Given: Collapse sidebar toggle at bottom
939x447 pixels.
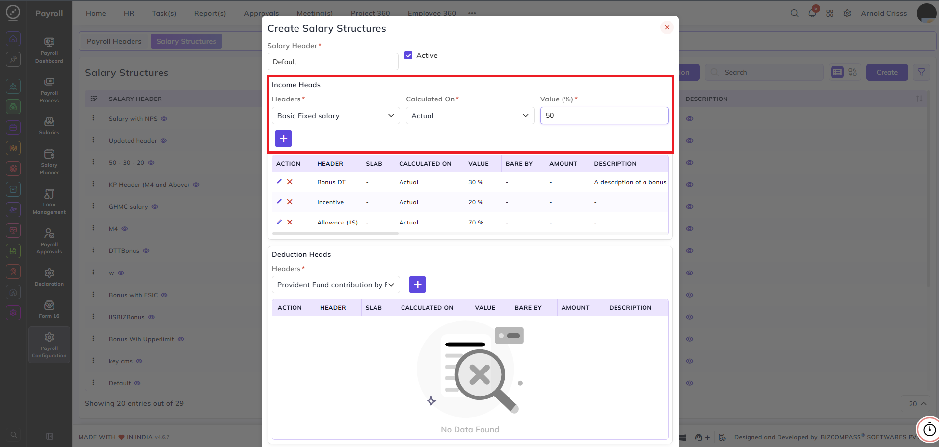Looking at the screenshot, I should pos(50,436).
